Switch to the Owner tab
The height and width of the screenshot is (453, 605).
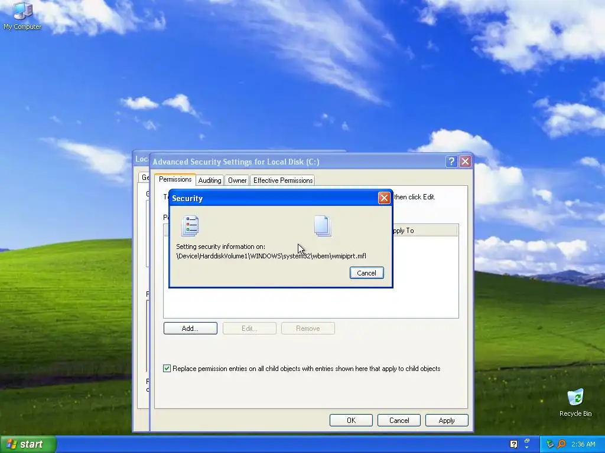click(x=237, y=180)
